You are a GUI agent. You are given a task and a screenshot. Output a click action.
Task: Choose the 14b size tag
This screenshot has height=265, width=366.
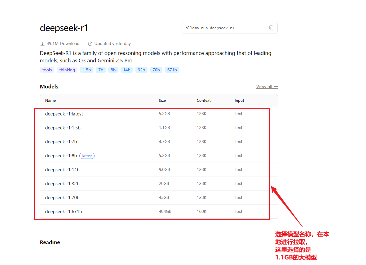(x=127, y=70)
